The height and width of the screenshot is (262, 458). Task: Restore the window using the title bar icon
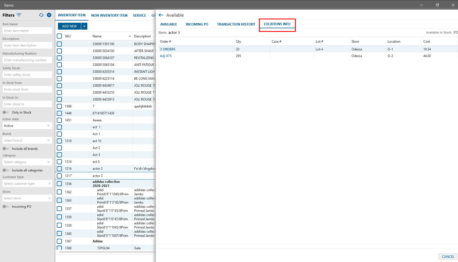click(437, 5)
